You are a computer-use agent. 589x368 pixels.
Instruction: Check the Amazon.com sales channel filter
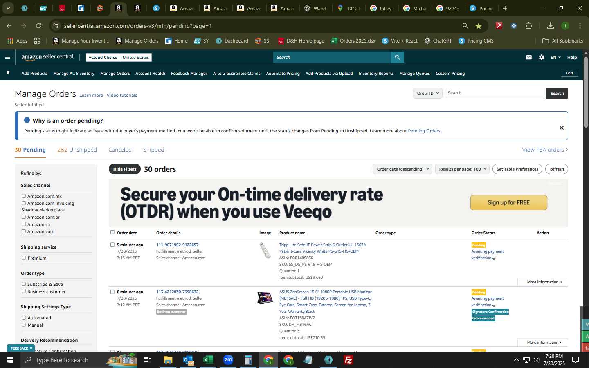(x=24, y=231)
